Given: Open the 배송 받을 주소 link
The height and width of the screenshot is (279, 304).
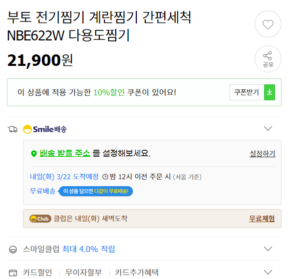Looking at the screenshot, I should pyautogui.click(x=65, y=153).
